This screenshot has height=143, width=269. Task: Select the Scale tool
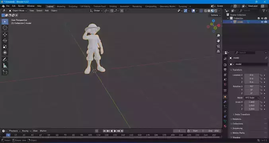click(5, 46)
